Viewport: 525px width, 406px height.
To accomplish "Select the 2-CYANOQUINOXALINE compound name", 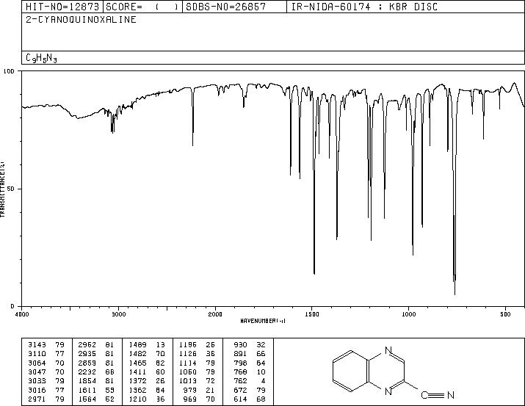I will (81, 19).
